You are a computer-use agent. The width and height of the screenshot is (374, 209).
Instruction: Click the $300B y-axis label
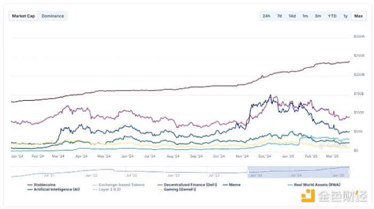pos(359,36)
